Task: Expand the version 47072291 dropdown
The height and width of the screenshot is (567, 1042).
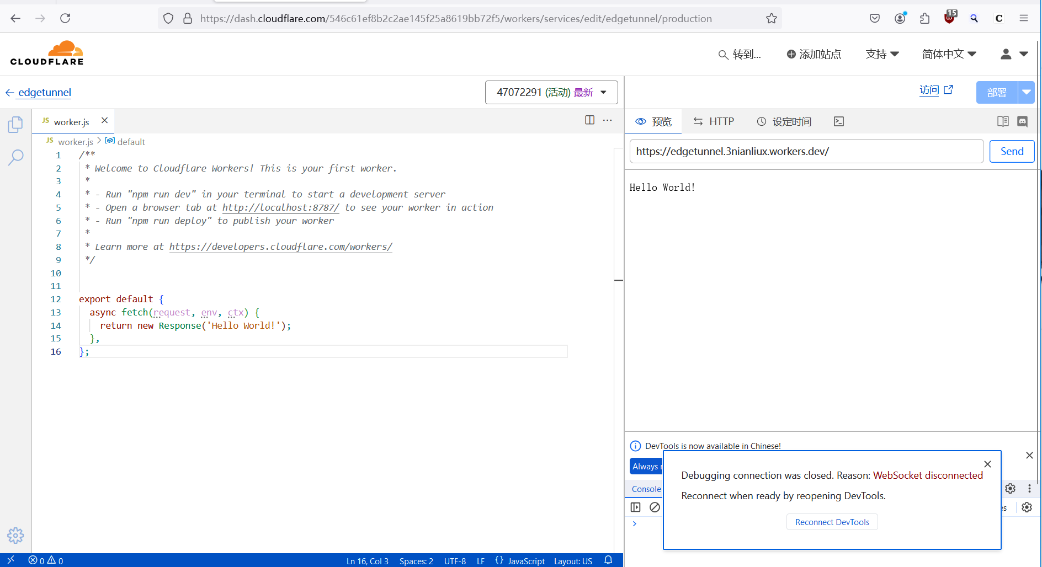Action: (x=551, y=92)
